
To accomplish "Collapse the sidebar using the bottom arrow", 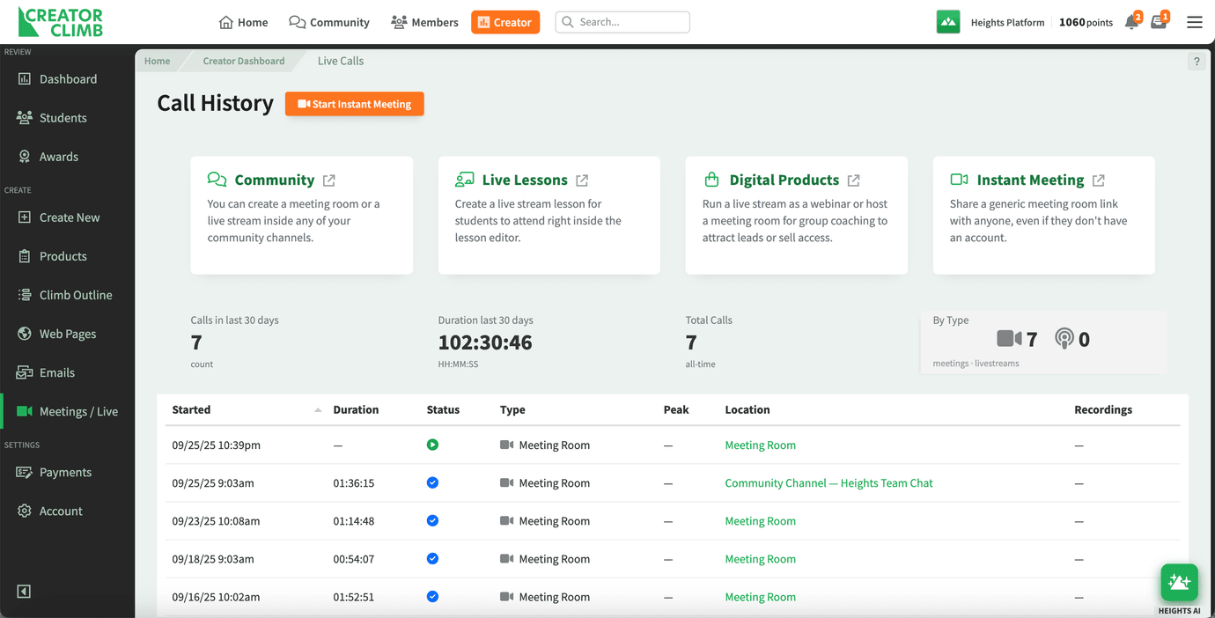I will click(23, 592).
